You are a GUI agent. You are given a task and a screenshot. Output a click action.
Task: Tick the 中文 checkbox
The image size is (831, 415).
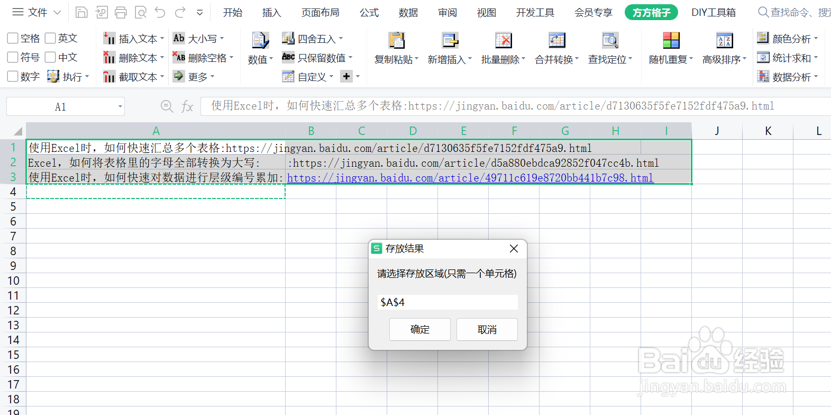click(50, 57)
